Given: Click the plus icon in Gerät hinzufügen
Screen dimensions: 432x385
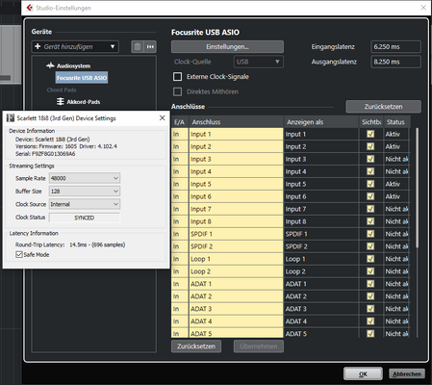Looking at the screenshot, I should pos(38,46).
